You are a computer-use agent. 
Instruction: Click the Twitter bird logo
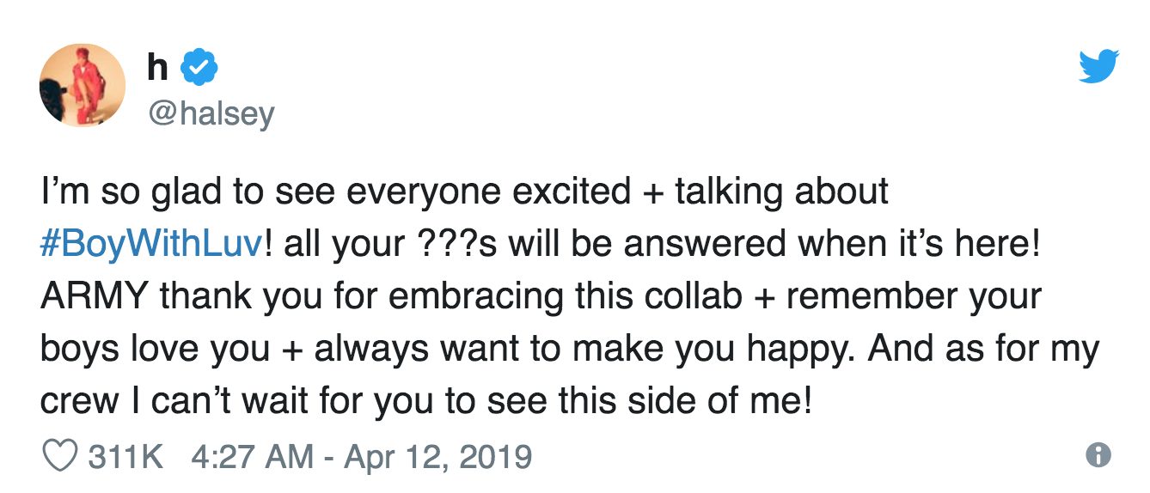tap(1098, 66)
